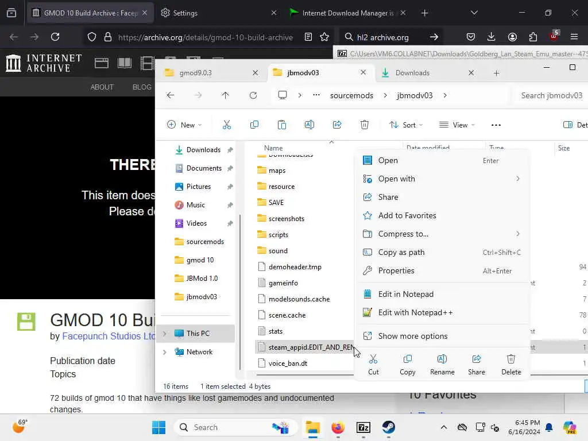Expand the Compress to submenu arrow
588x441 pixels.
518,234
